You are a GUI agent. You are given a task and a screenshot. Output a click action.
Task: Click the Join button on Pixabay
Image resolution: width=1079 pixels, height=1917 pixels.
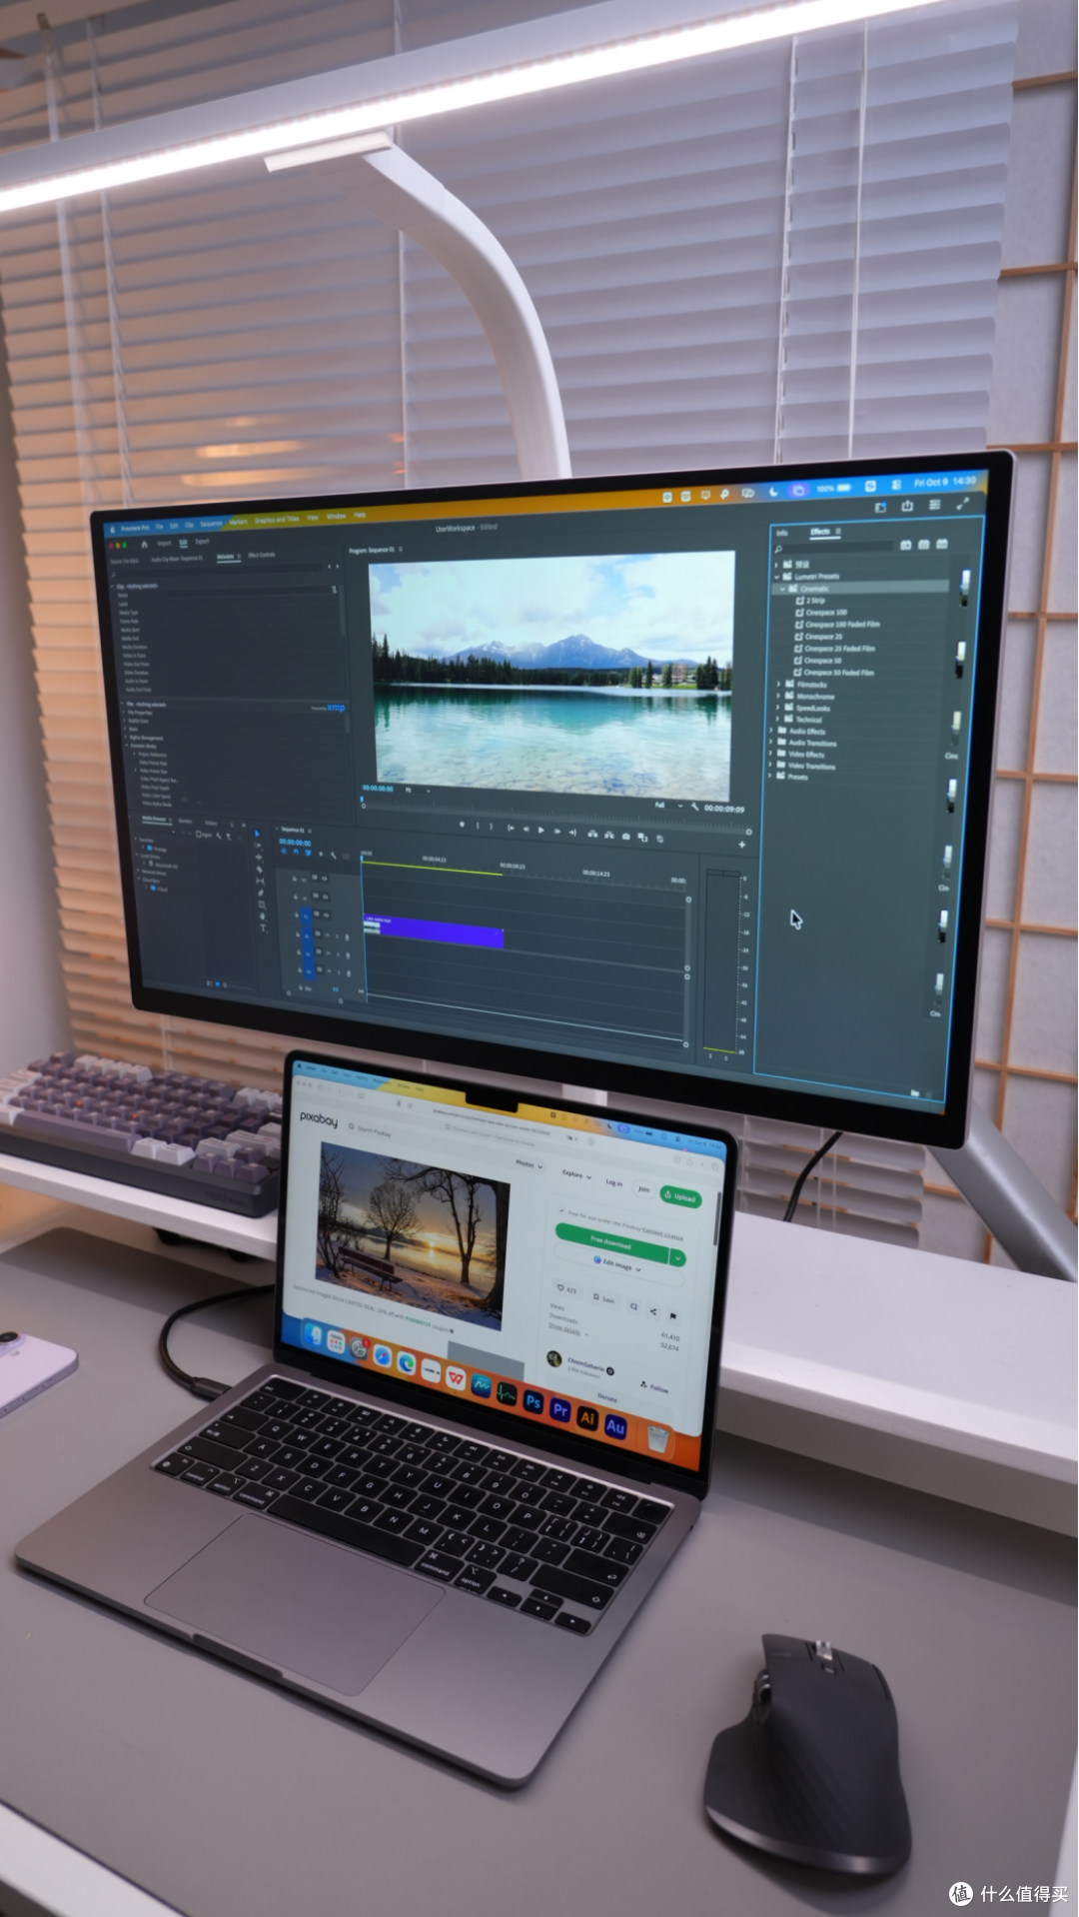tap(643, 1189)
